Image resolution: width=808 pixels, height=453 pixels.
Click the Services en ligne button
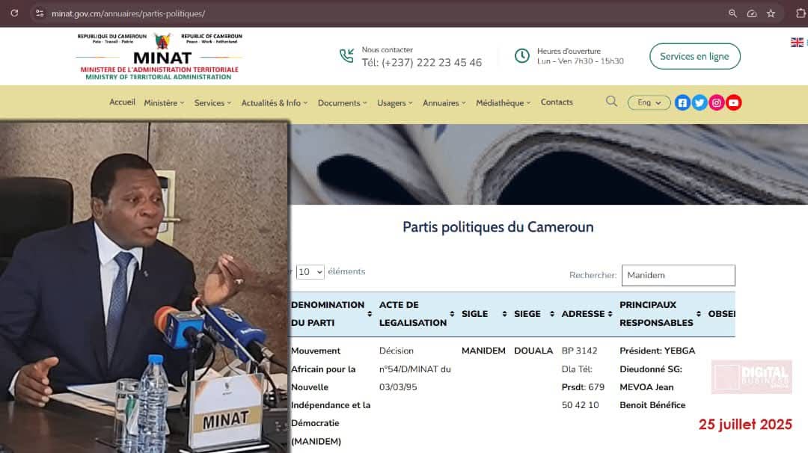point(694,56)
